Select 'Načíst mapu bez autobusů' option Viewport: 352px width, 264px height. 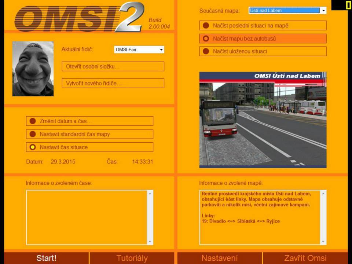[263, 38]
